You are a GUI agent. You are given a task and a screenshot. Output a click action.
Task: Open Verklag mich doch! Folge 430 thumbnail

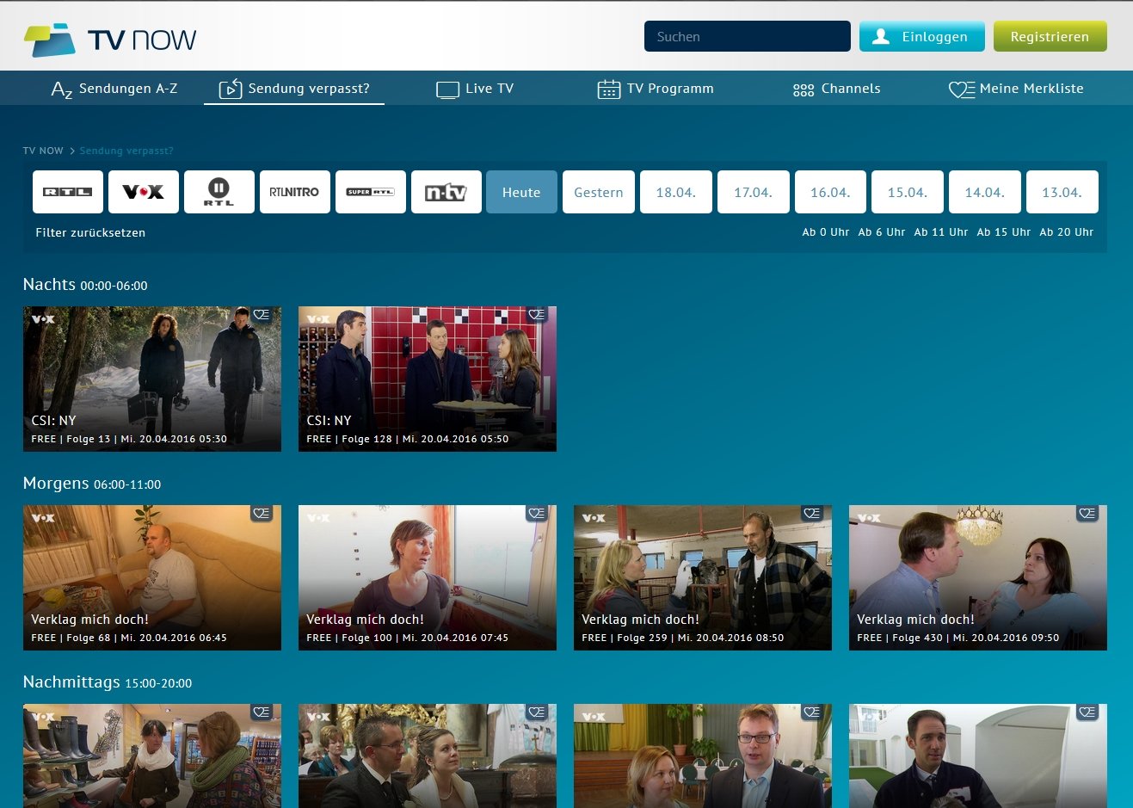978,577
